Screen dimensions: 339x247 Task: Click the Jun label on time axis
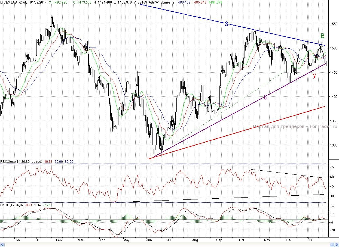point(149,240)
